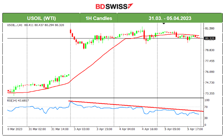
Task: Click the RSI(14) 43.6817 indicator label
Action: pos(18,101)
